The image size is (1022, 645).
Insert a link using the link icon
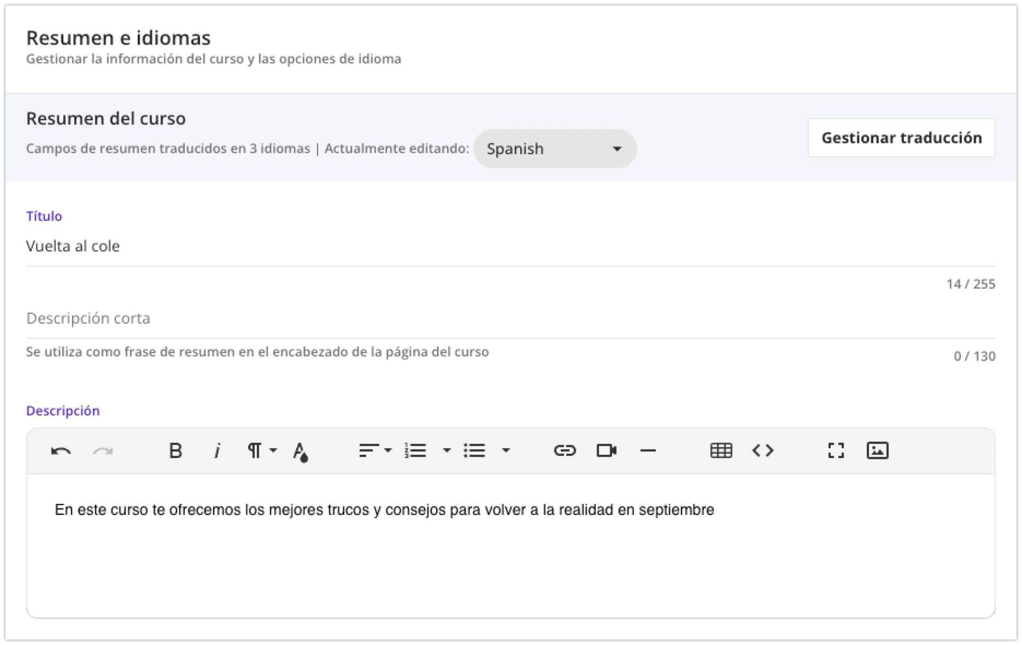coord(565,451)
